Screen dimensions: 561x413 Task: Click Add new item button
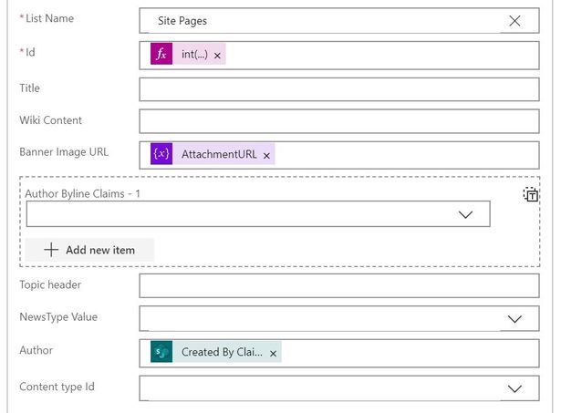pos(89,250)
